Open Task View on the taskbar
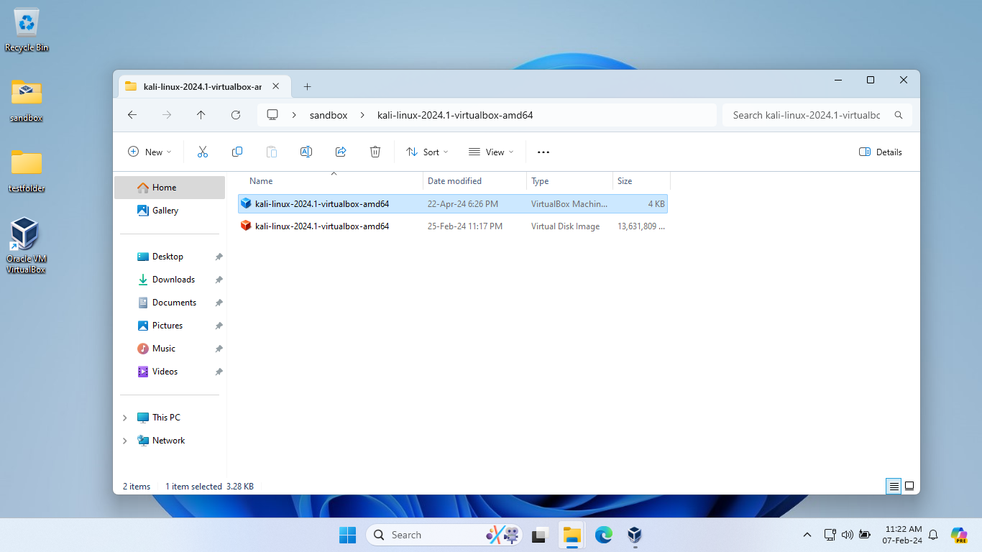Screen dimensions: 982x552 click(540, 535)
